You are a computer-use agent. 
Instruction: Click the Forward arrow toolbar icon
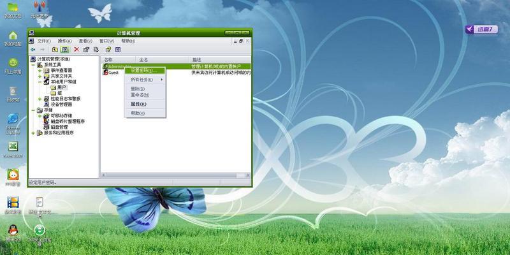click(42, 50)
